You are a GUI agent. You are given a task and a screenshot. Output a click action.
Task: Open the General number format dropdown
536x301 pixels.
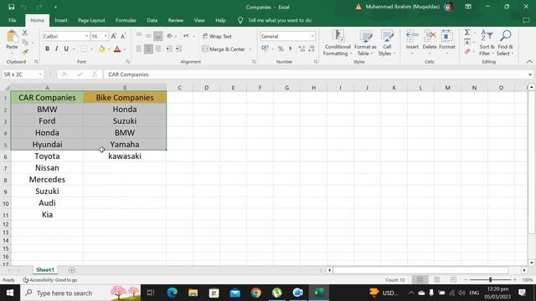312,36
